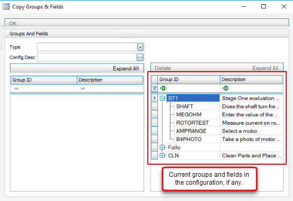Collapse the ST1 group node
Viewport: 293px width, 201px height.
pos(162,98)
